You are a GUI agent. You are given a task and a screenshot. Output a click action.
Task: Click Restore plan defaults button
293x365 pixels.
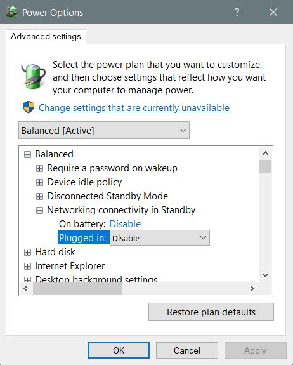[211, 312]
